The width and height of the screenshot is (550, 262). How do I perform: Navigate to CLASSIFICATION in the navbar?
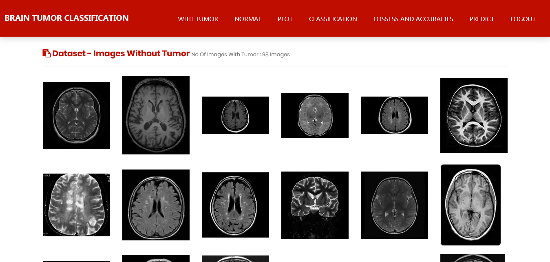333,19
